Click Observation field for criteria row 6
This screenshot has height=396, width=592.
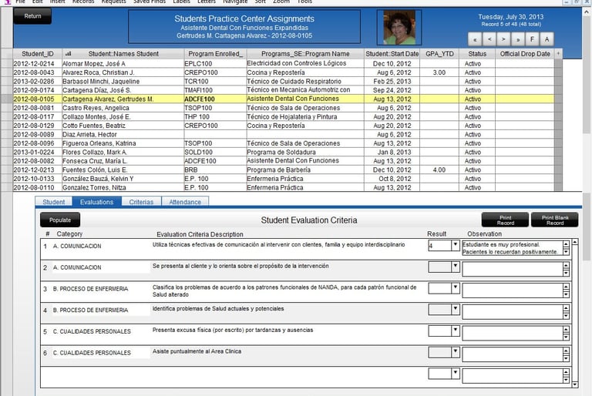click(513, 355)
